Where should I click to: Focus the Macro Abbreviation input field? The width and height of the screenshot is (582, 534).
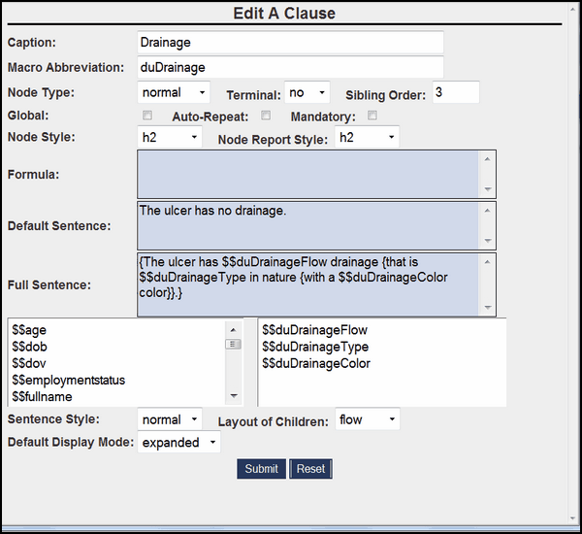pos(291,67)
